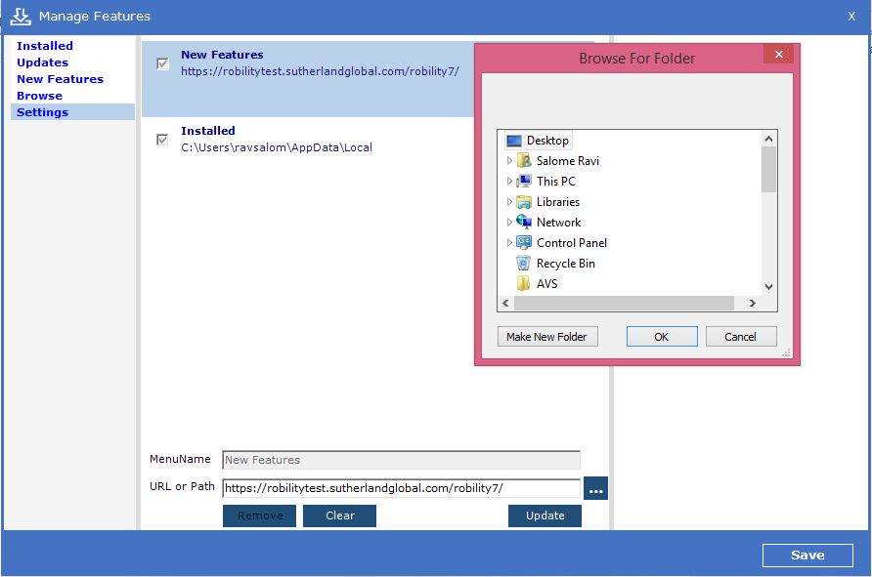
Task: Click the Manage Features download icon
Action: pyautogui.click(x=20, y=16)
